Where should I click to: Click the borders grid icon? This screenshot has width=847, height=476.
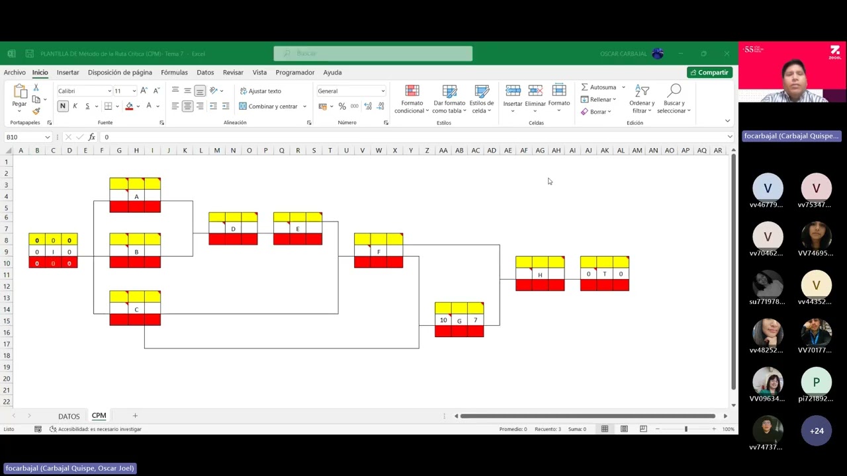[107, 106]
